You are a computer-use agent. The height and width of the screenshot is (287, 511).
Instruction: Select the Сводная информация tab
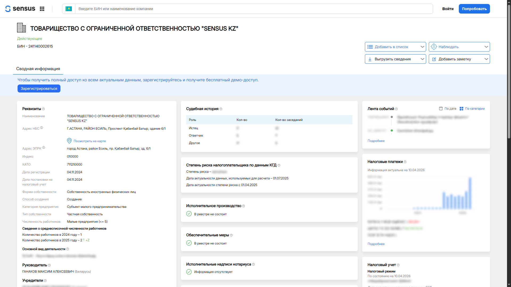coord(38,69)
